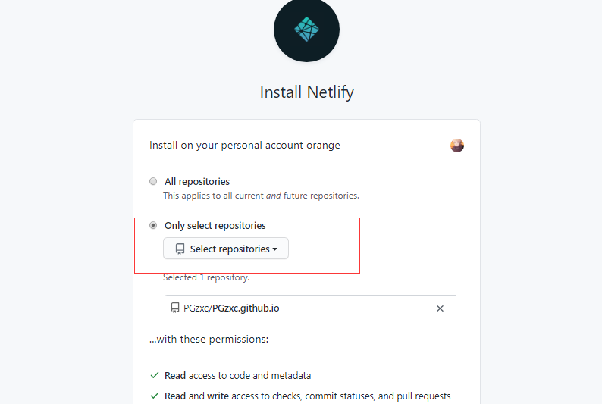Open the orange account avatar
The image size is (602, 404).
point(457,146)
